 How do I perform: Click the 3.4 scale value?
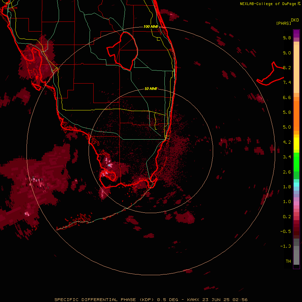coord(287,157)
